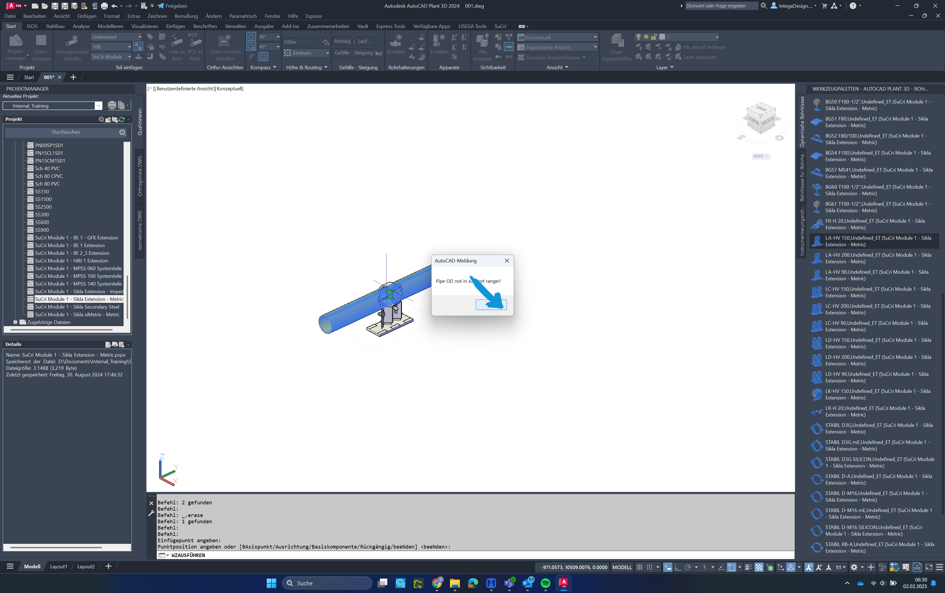Switch to the Layout1 tab

point(59,567)
